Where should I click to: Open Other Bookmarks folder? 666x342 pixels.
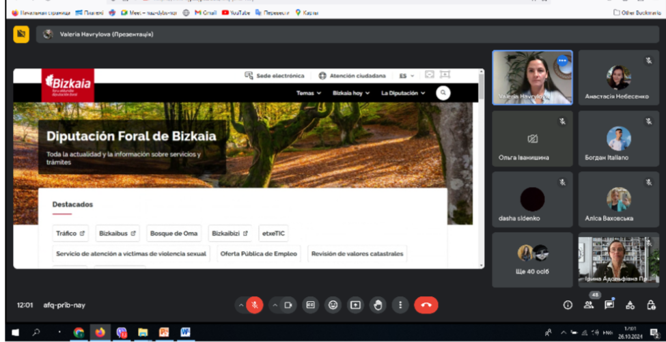637,13
